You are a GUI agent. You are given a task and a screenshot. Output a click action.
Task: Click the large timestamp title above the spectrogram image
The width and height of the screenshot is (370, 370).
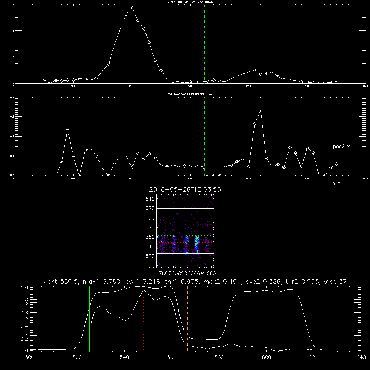point(185,189)
